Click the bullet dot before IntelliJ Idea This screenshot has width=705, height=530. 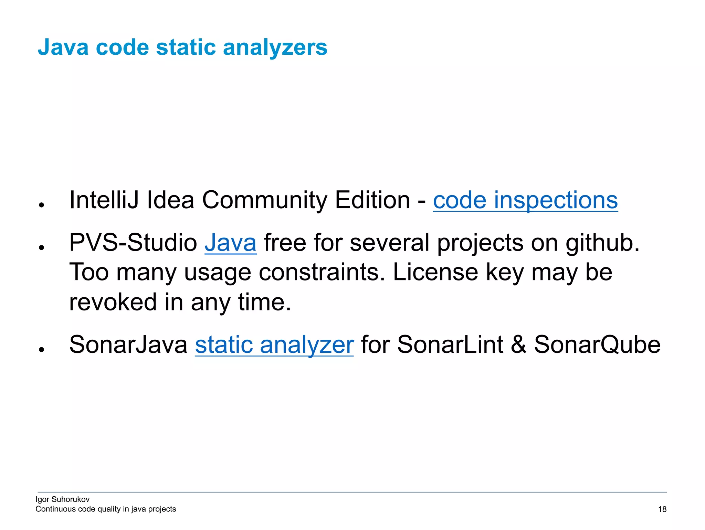42,205
